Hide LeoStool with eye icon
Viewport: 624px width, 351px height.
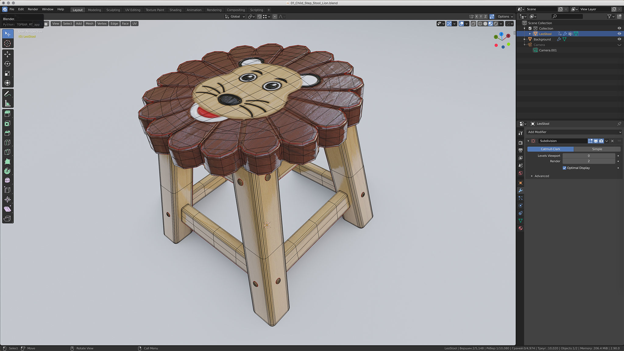(619, 34)
